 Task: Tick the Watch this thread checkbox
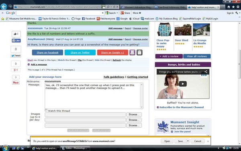click(46, 110)
